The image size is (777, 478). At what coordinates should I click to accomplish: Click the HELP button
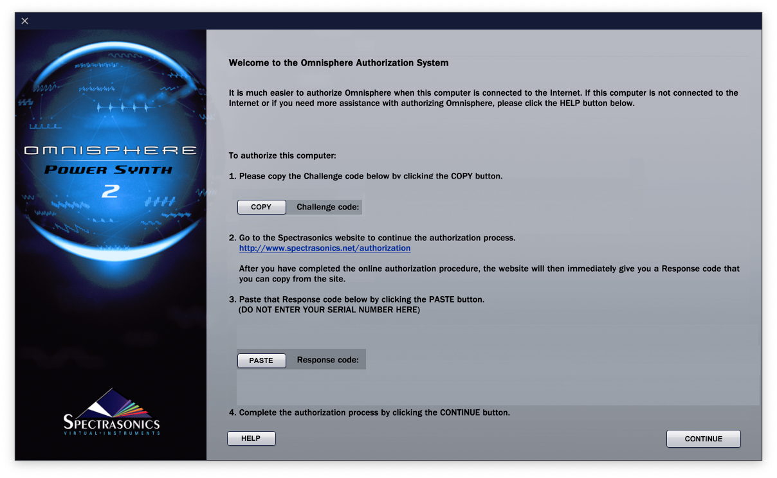251,438
